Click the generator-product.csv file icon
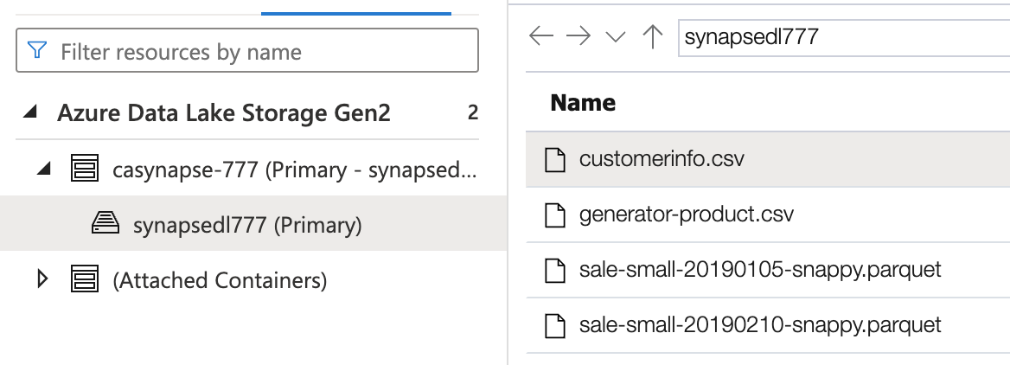The width and height of the screenshot is (1010, 365). pyautogui.click(x=554, y=215)
